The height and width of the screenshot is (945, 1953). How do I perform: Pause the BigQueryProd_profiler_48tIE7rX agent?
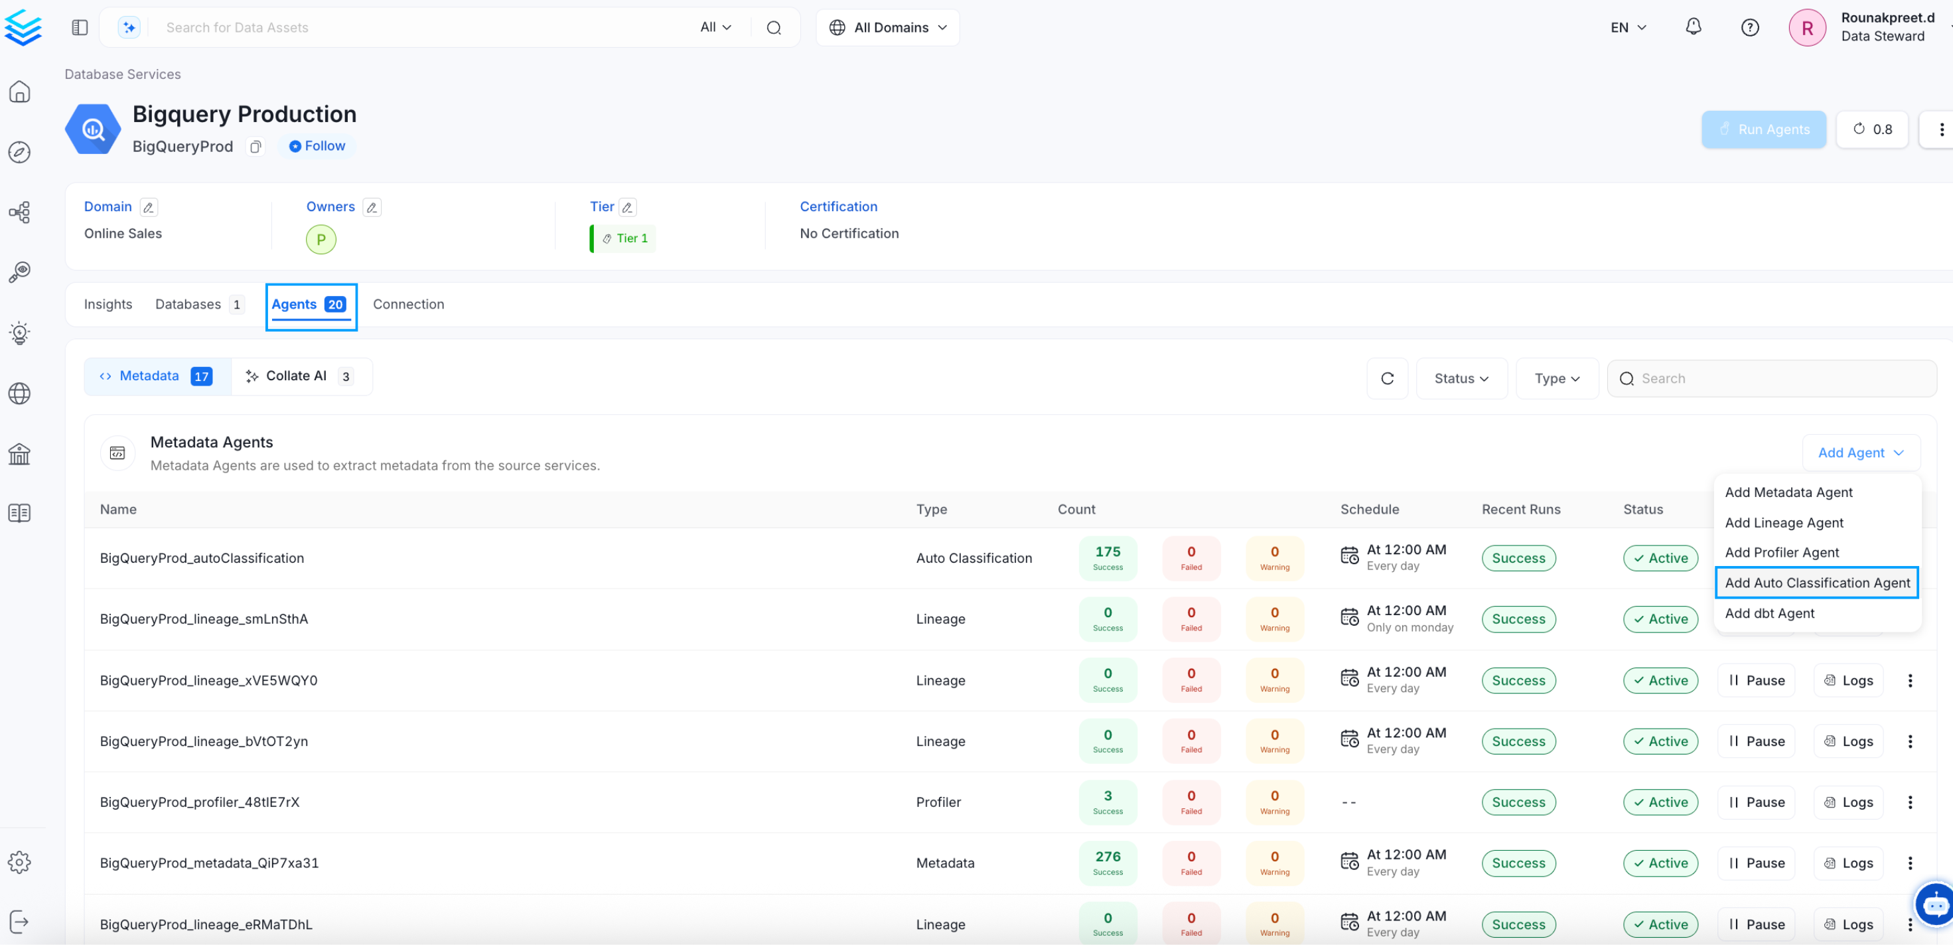[x=1756, y=802]
